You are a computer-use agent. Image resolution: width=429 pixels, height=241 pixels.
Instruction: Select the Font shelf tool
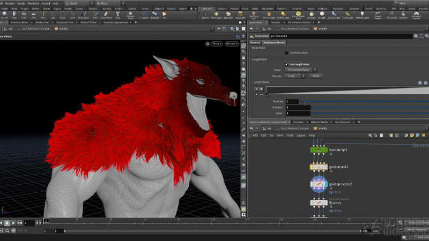coord(117,15)
